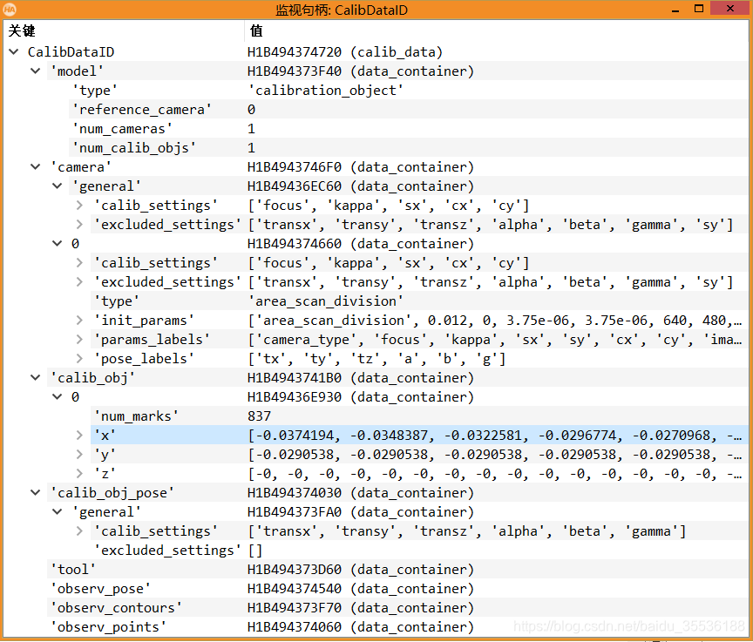Viewport: 753px width, 642px height.
Task: Collapse the 'model' tree node
Action: (x=36, y=71)
